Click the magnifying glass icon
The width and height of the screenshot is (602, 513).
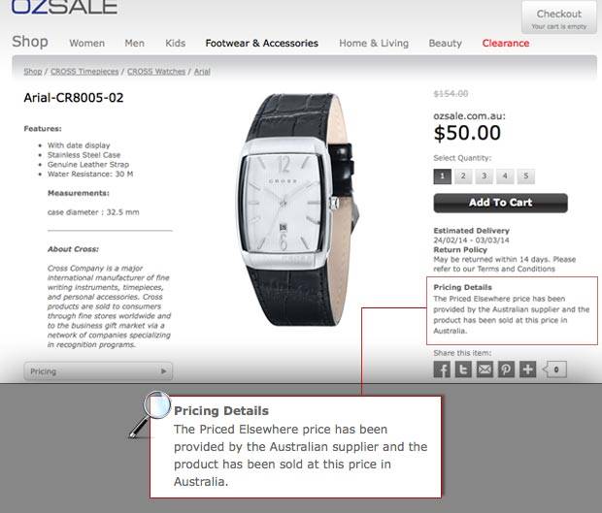click(x=150, y=413)
